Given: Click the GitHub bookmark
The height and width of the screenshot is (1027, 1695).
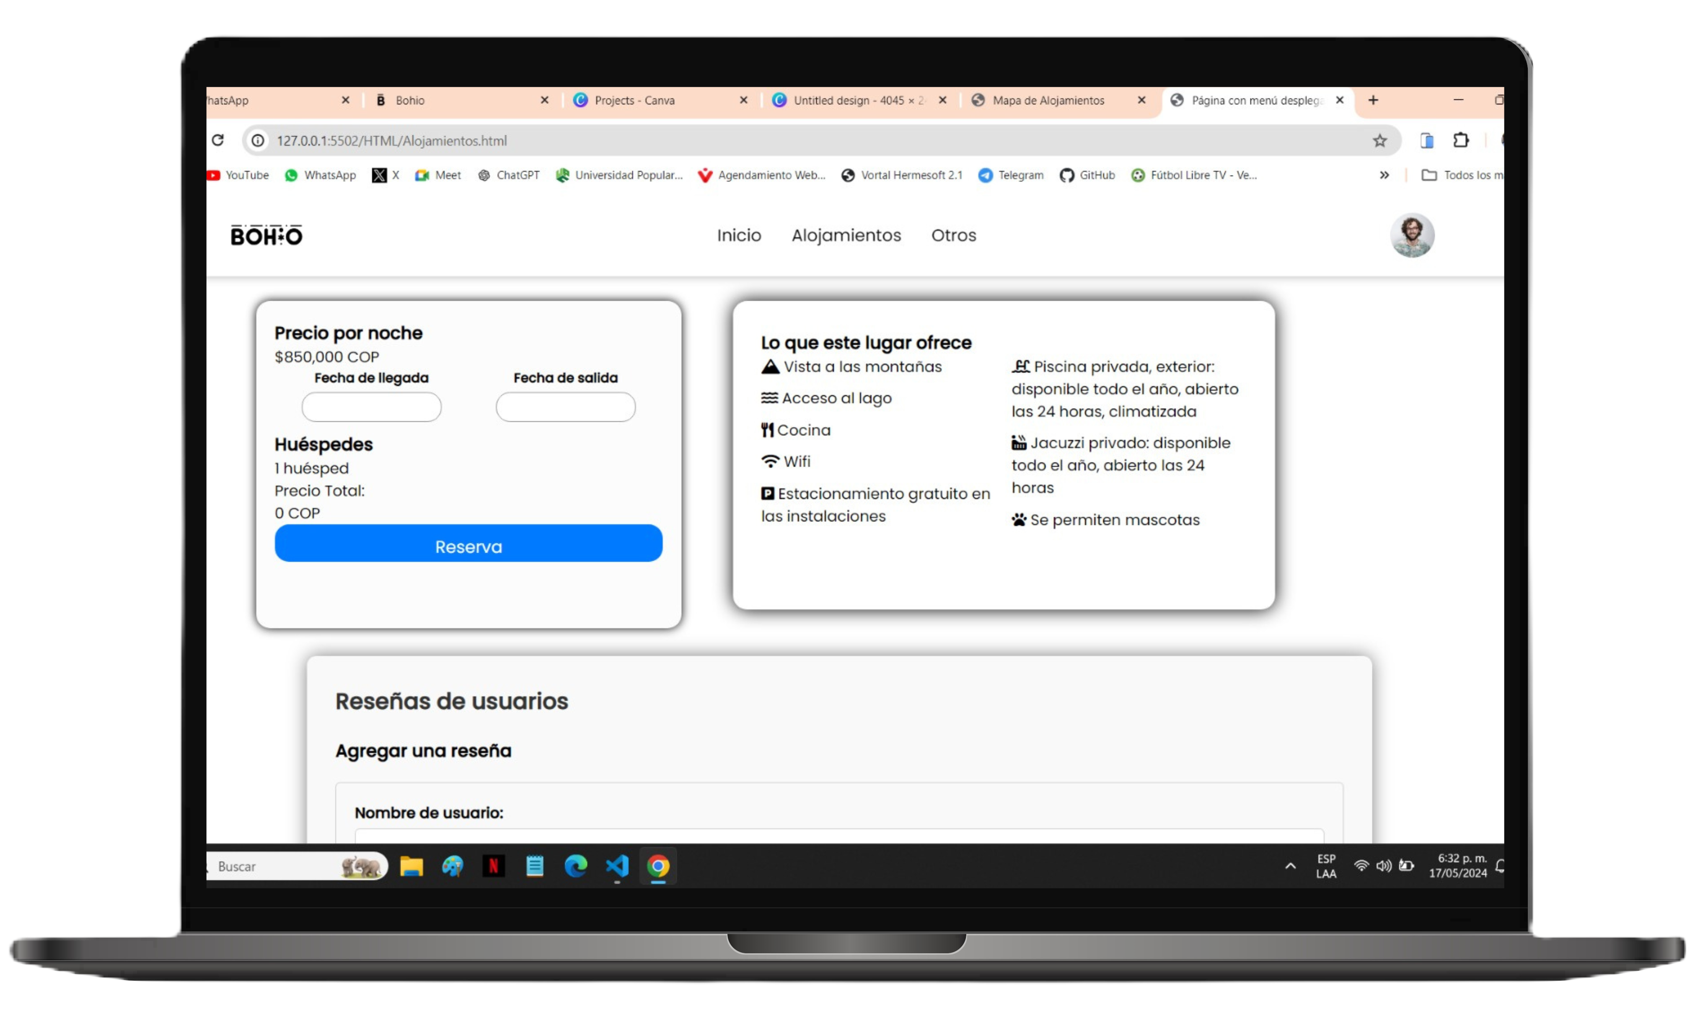Looking at the screenshot, I should click(x=1087, y=175).
